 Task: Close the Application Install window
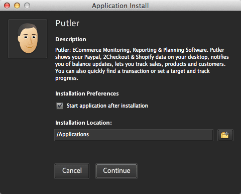(7, 6)
